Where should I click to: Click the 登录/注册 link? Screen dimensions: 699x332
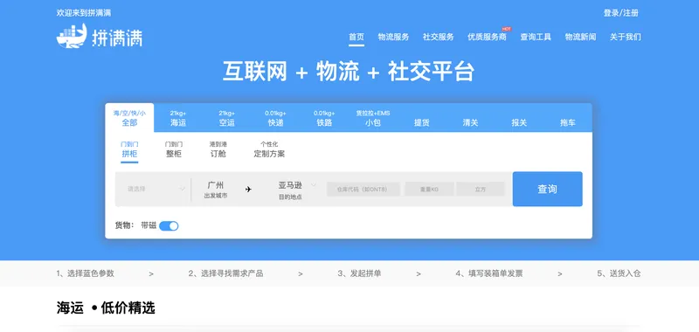(x=621, y=13)
